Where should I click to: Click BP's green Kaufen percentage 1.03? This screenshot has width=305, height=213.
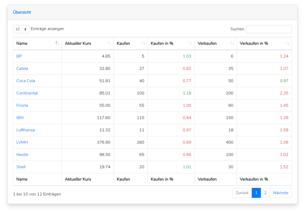187,56
